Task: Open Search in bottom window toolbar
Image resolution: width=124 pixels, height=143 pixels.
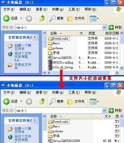Action: pyautogui.click(x=56, y=101)
